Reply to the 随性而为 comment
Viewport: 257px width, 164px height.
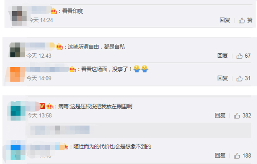(x=220, y=156)
